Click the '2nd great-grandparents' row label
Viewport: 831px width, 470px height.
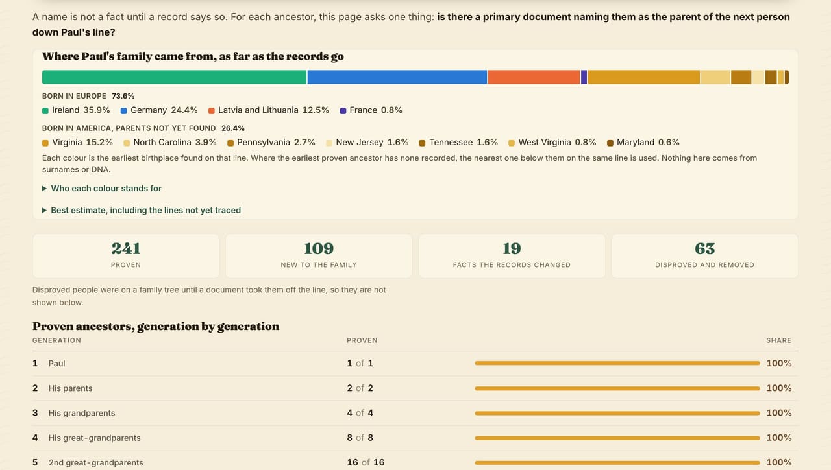coord(96,462)
